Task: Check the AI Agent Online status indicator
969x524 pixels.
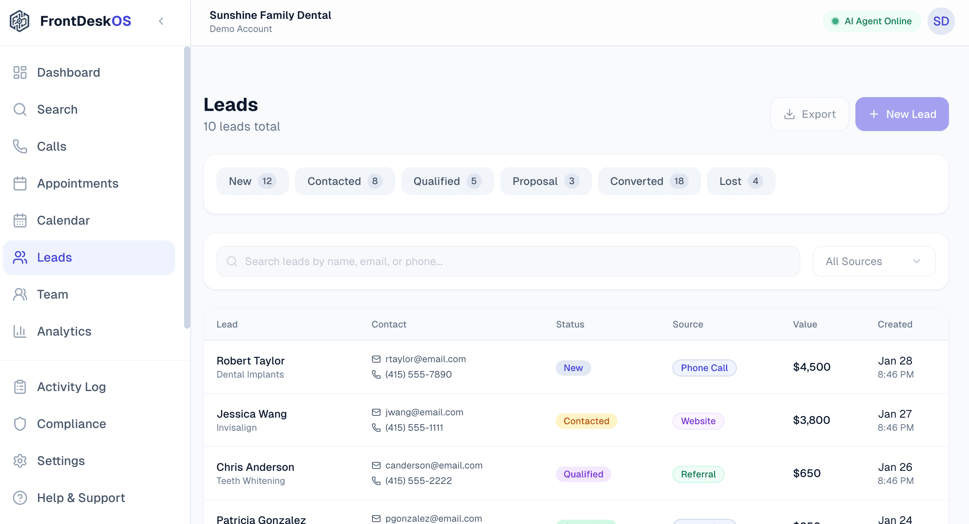Action: pyautogui.click(x=871, y=21)
